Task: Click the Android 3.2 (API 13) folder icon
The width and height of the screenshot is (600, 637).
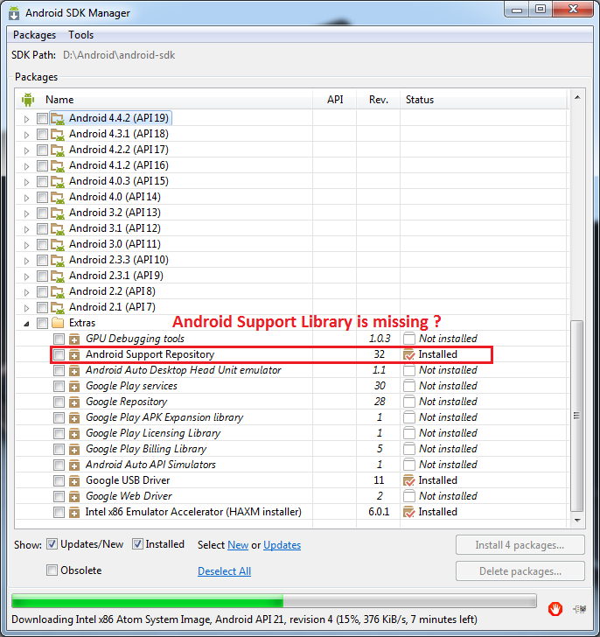Action: [57, 213]
